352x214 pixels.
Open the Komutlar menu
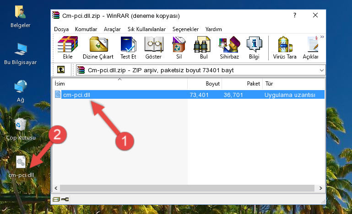(86, 29)
